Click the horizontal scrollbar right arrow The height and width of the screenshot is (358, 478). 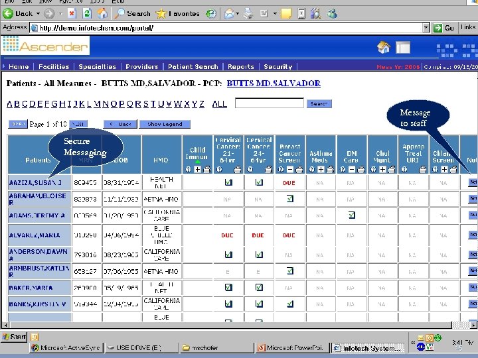click(x=473, y=325)
